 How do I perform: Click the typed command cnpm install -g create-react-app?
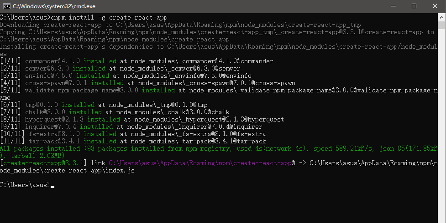(x=109, y=18)
